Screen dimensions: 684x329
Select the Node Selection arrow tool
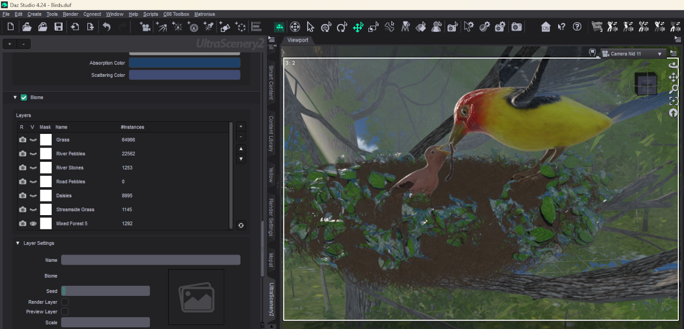tap(311, 27)
